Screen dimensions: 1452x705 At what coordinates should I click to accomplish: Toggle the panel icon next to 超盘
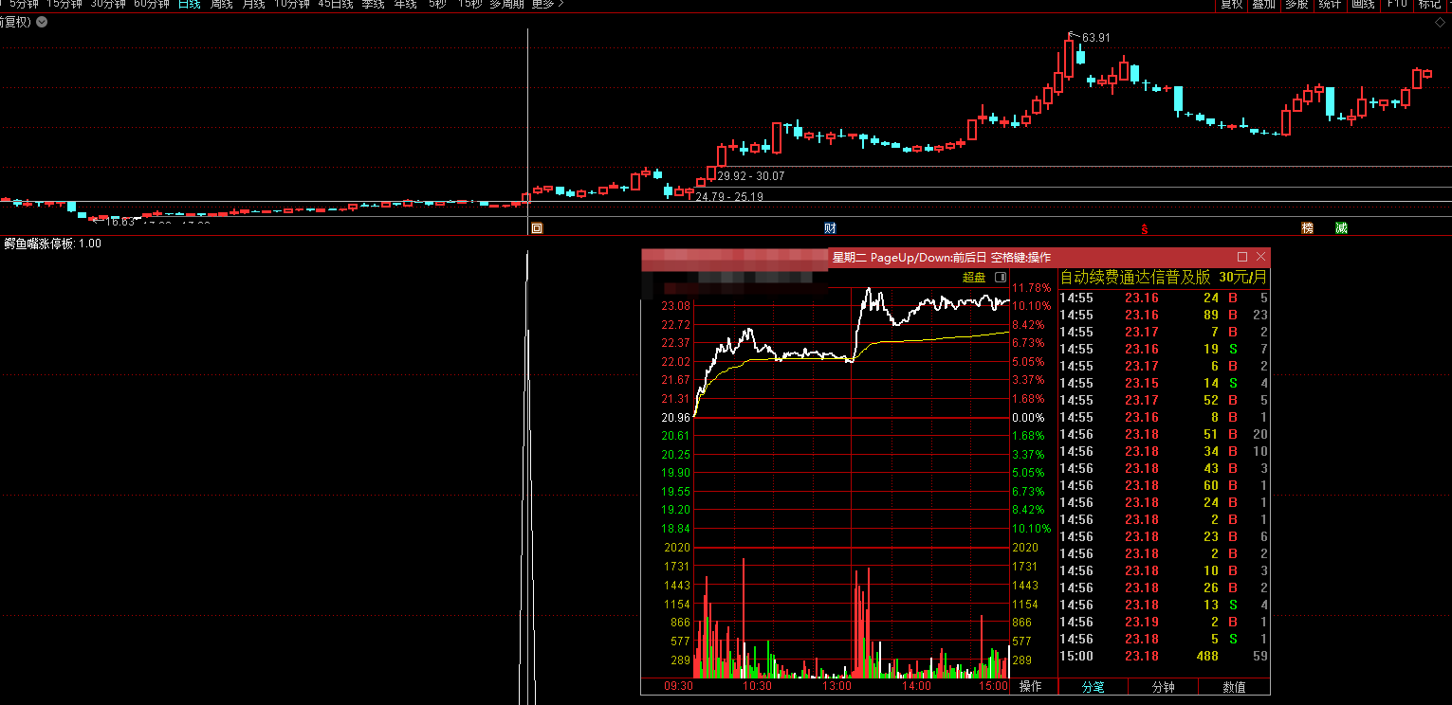pos(1000,278)
